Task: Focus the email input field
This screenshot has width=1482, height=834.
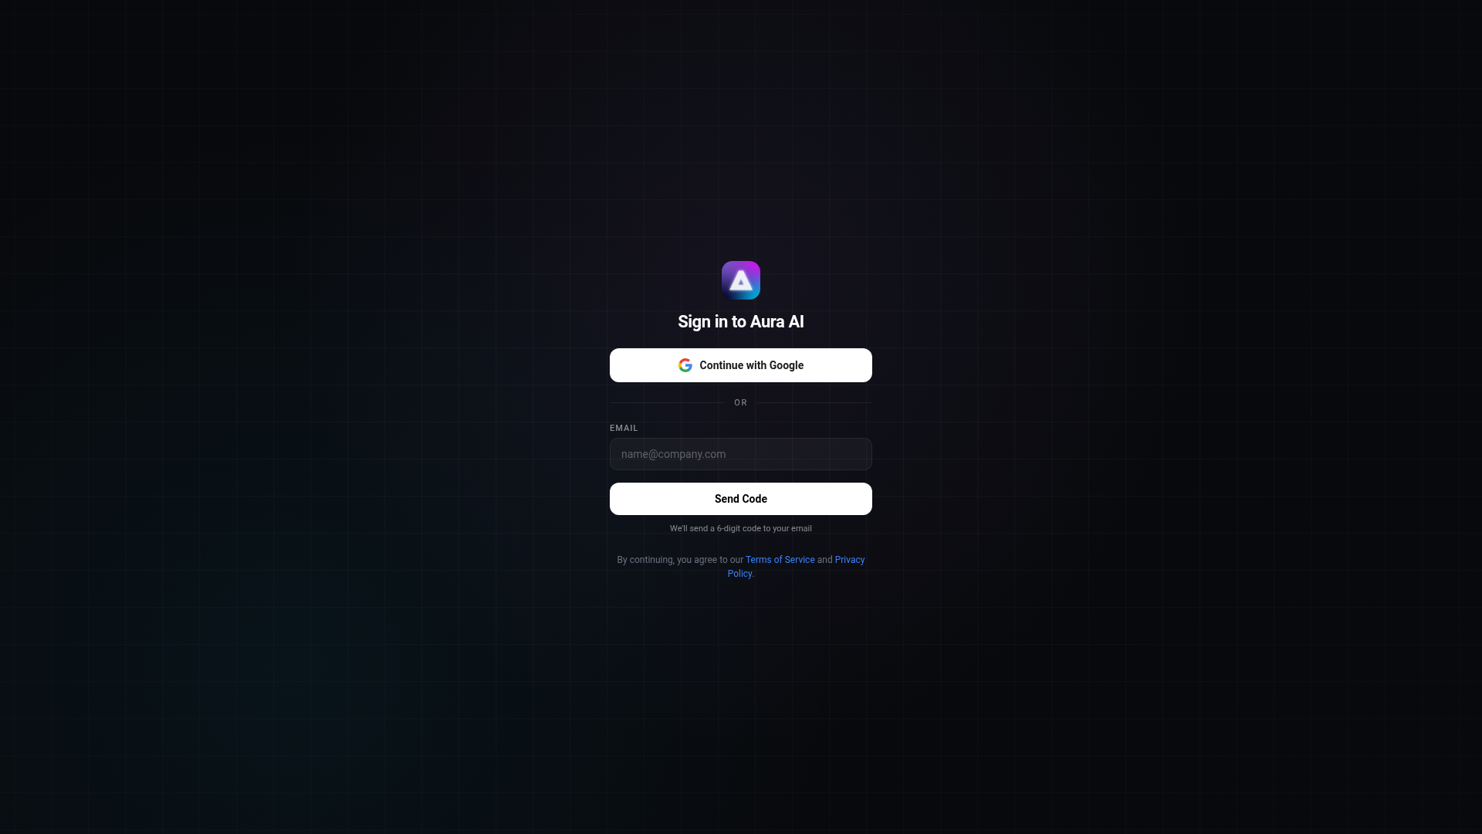Action: [x=741, y=454]
